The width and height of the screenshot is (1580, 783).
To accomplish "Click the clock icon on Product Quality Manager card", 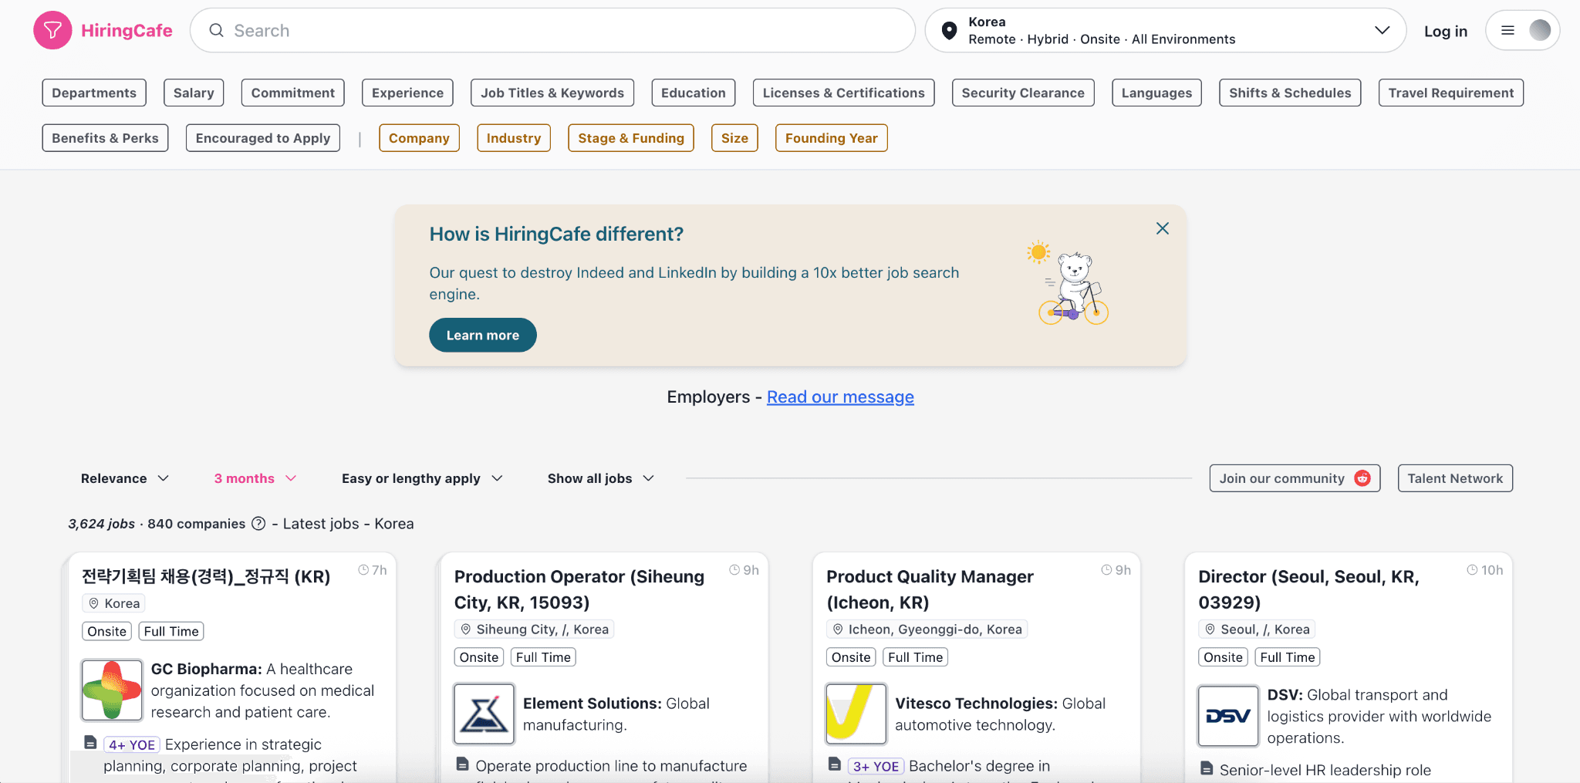I will (x=1106, y=570).
